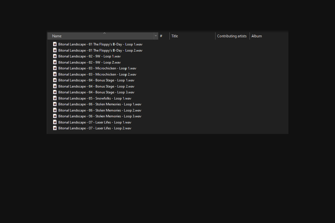Sort by the Album column header

[257, 36]
